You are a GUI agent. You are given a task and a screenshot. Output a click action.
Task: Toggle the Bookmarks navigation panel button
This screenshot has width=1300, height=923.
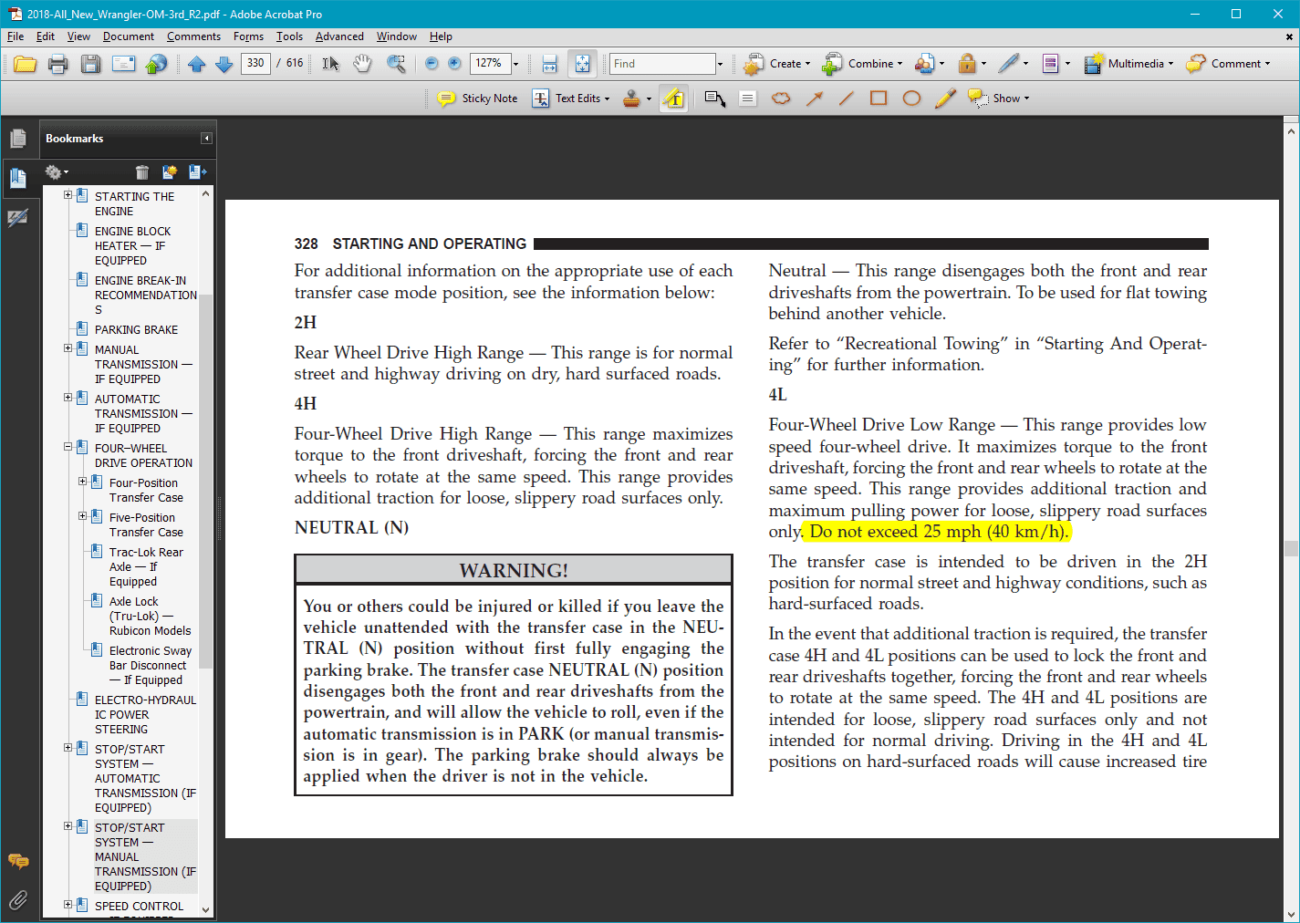pyautogui.click(x=18, y=178)
